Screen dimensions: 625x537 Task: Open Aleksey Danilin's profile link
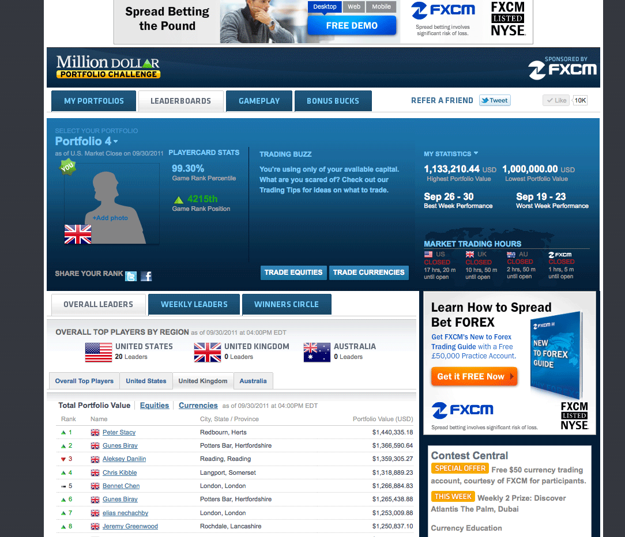pos(125,459)
